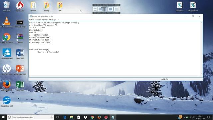213x120 pixels.
Task: Click the Notepad taskbar button
Action: tap(113, 117)
